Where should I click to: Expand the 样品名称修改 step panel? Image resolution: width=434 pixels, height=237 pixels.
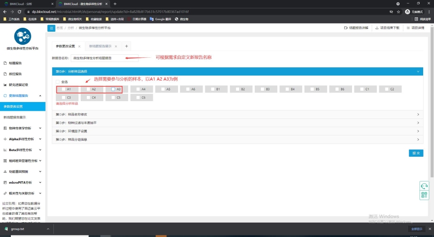click(237, 114)
